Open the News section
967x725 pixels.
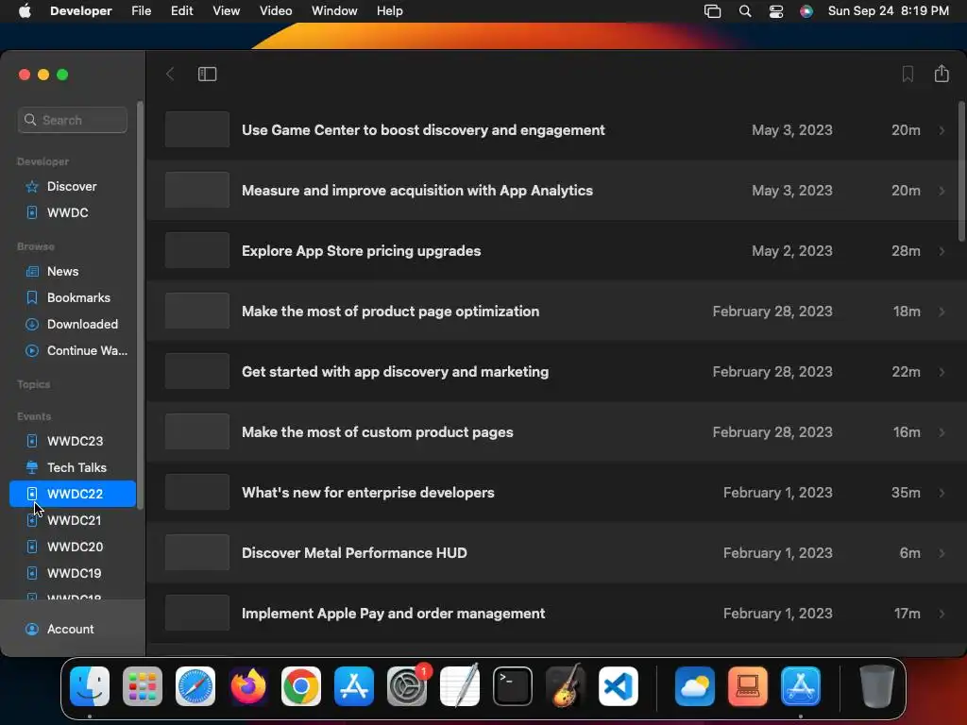pos(73,271)
